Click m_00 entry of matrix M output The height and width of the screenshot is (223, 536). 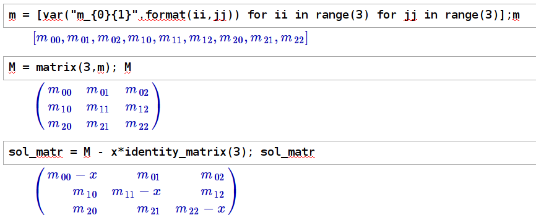[x=59, y=90]
